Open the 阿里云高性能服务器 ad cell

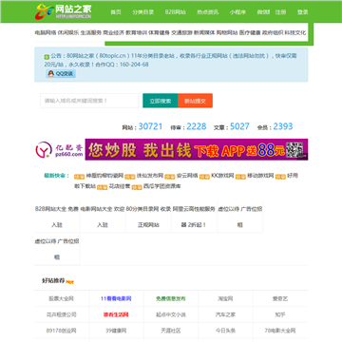(194, 217)
